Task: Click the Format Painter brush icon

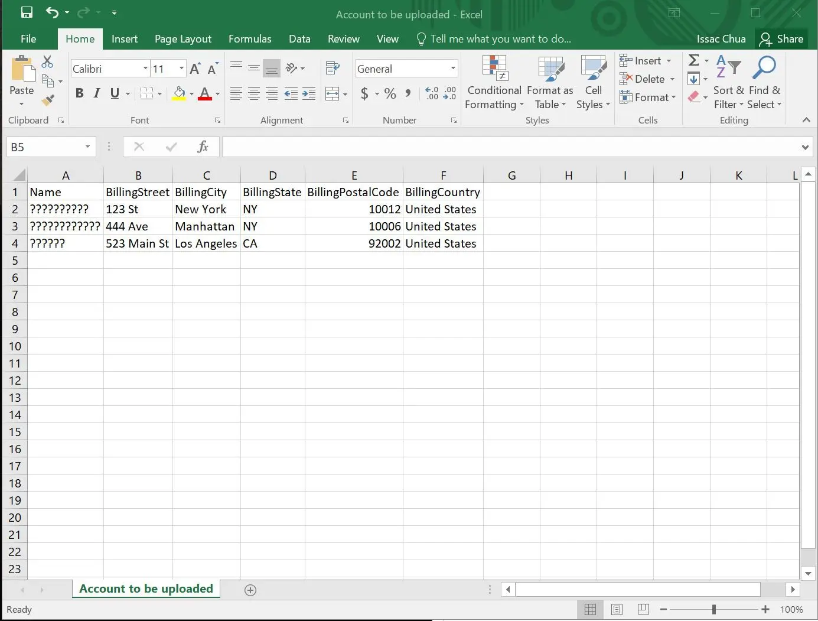Action: click(x=48, y=100)
